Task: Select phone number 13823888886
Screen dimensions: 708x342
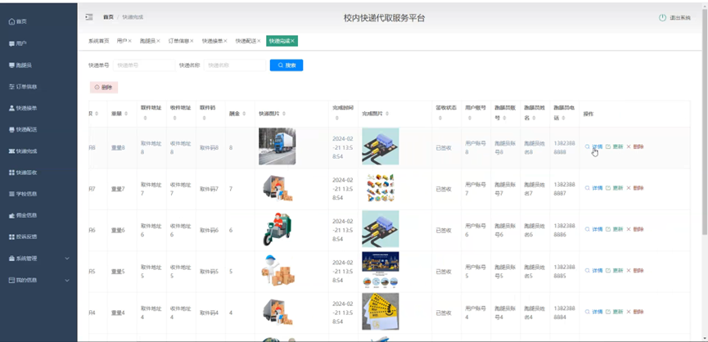Action: (x=565, y=230)
